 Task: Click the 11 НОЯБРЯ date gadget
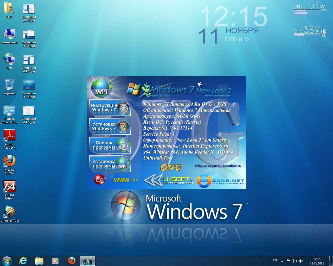pyautogui.click(x=229, y=35)
